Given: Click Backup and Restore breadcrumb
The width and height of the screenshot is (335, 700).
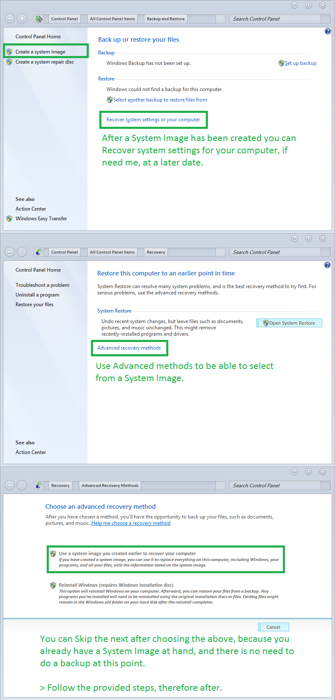Looking at the screenshot, I should (165, 19).
